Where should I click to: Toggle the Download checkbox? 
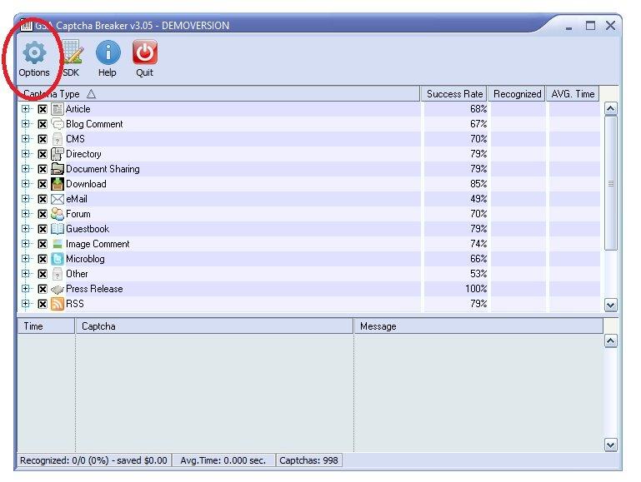click(x=43, y=184)
